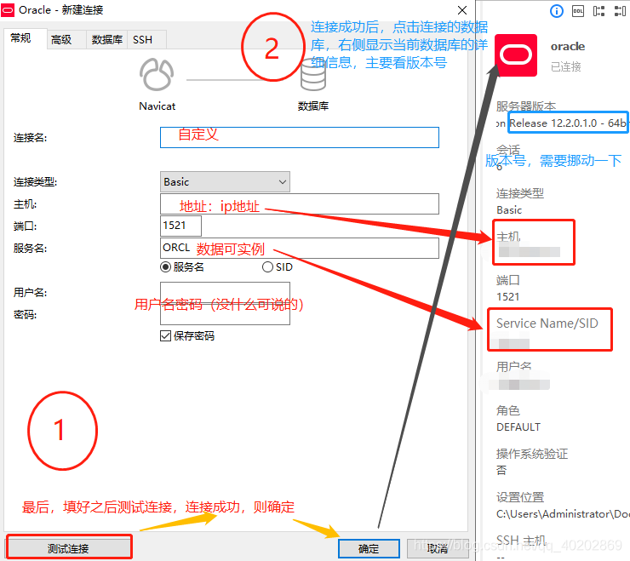Click the red Oracle connection logo
The width and height of the screenshot is (630, 561).
pos(516,55)
